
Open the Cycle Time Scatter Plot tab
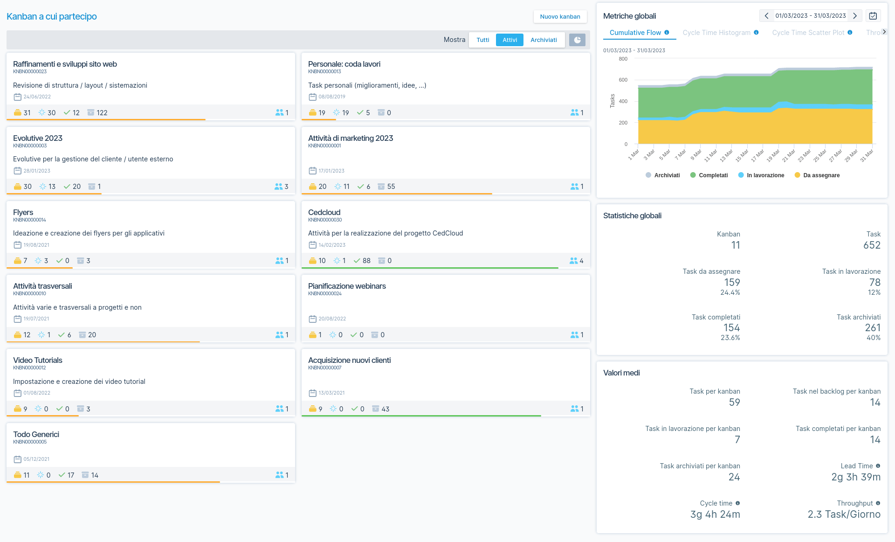click(x=808, y=33)
